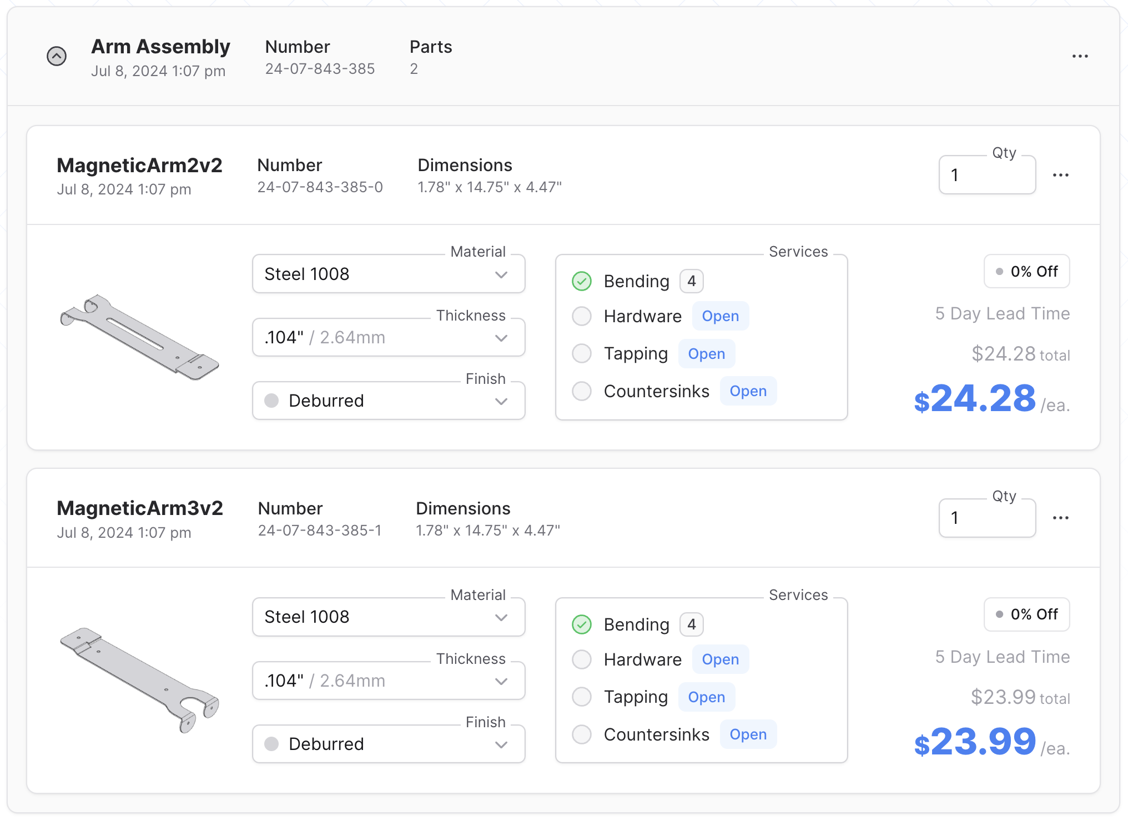Open Arm Assembly three-dot options menu
Screen dimensions: 1128x820
1080,56
